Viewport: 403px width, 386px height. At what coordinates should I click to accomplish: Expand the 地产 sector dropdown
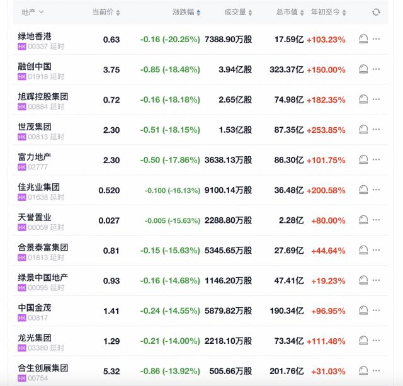pyautogui.click(x=32, y=12)
